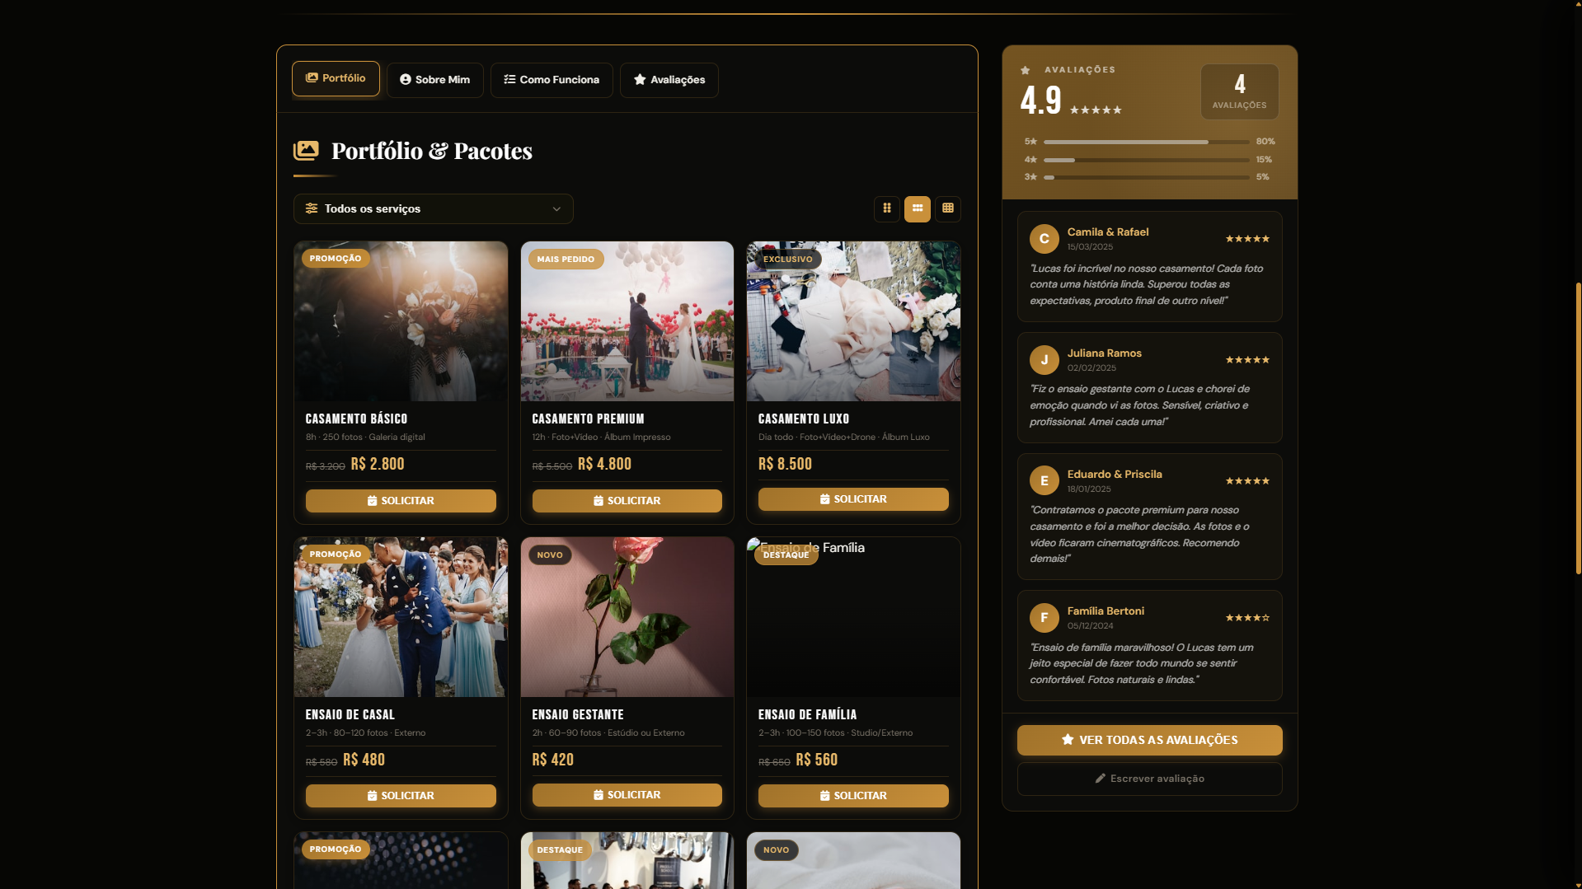
Task: Request the Casamento Básico package
Action: (401, 501)
